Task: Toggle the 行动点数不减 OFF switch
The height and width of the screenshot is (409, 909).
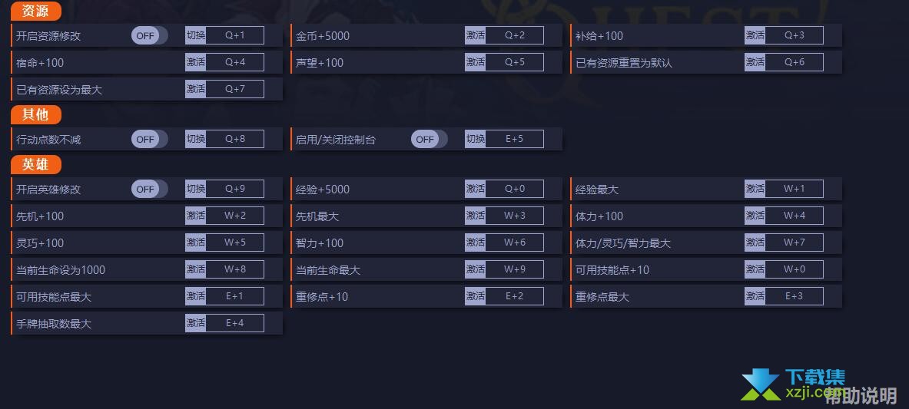Action: coord(150,139)
